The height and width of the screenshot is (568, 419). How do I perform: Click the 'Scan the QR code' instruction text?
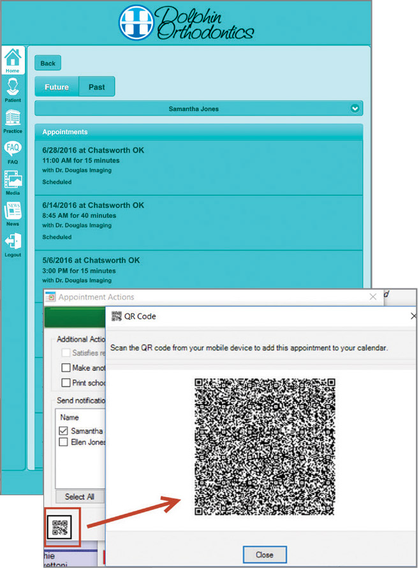click(249, 348)
